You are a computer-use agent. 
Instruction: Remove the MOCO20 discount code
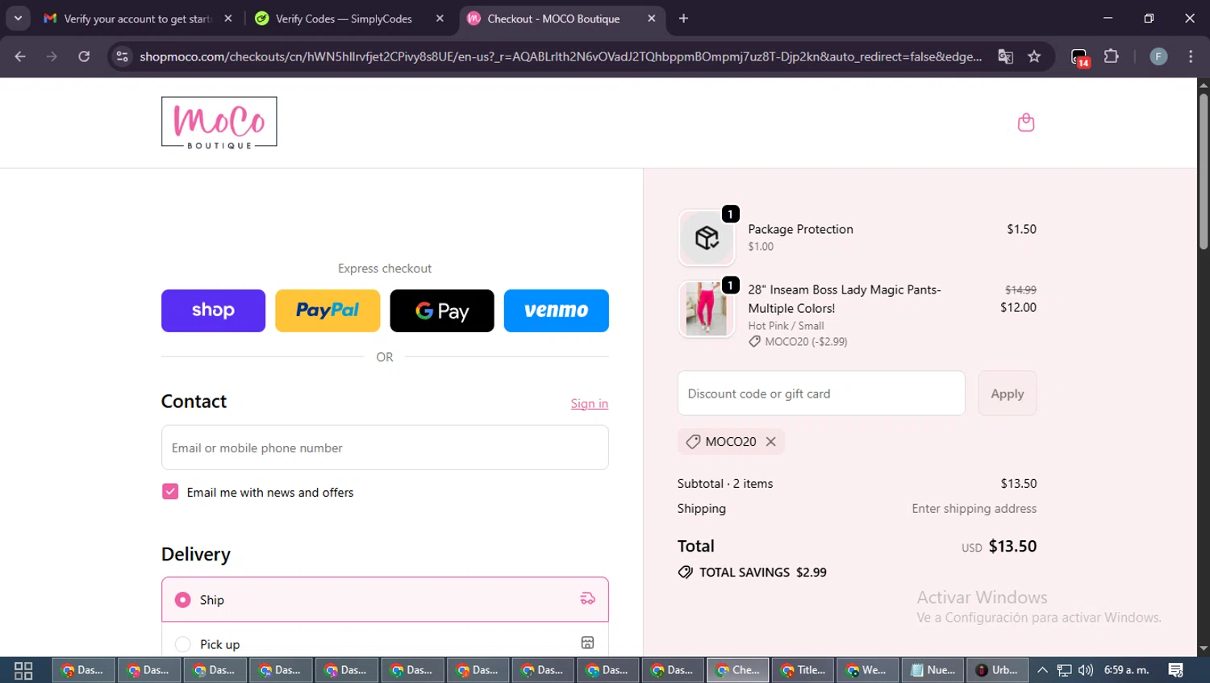pyautogui.click(x=771, y=442)
